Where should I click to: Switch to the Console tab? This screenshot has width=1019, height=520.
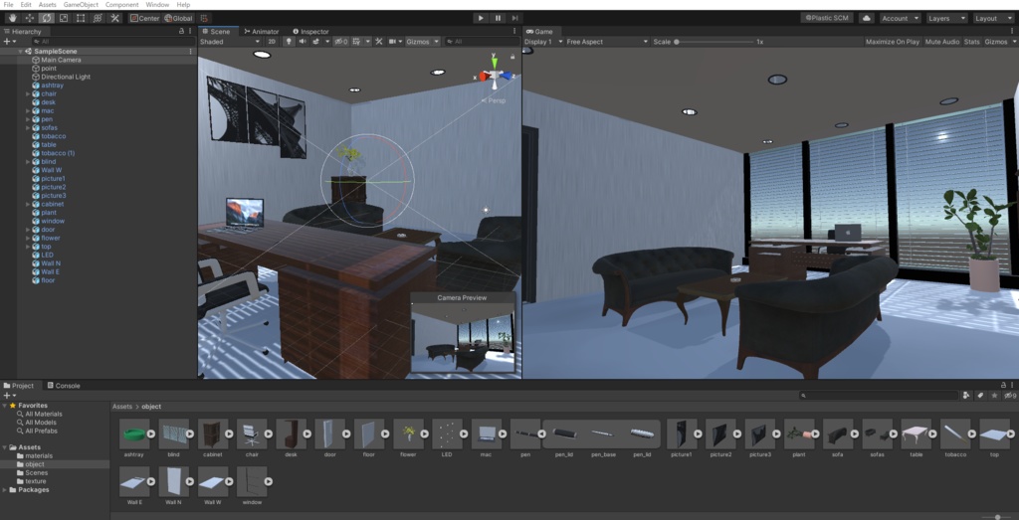coord(63,386)
